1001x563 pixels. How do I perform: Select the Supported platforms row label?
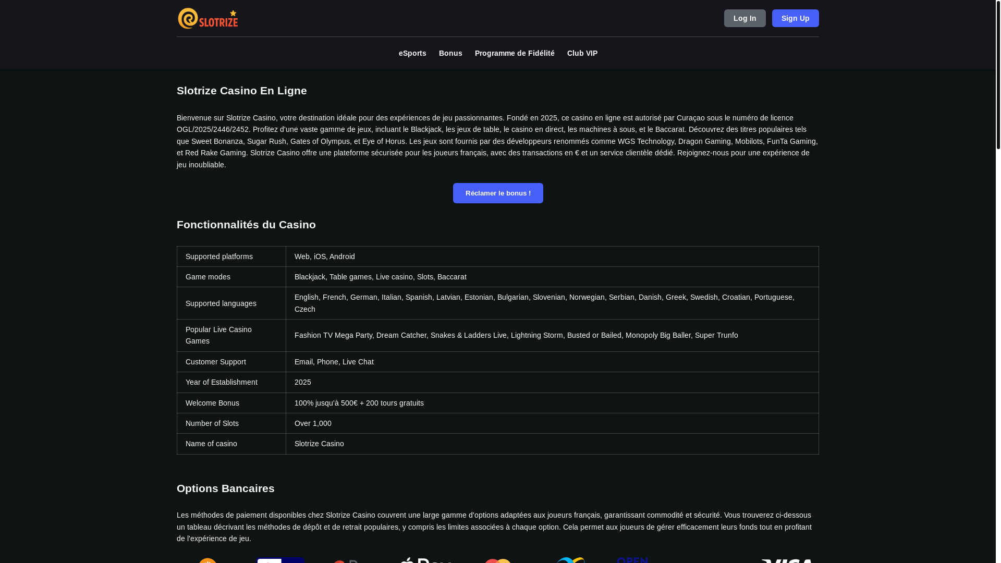(x=219, y=256)
